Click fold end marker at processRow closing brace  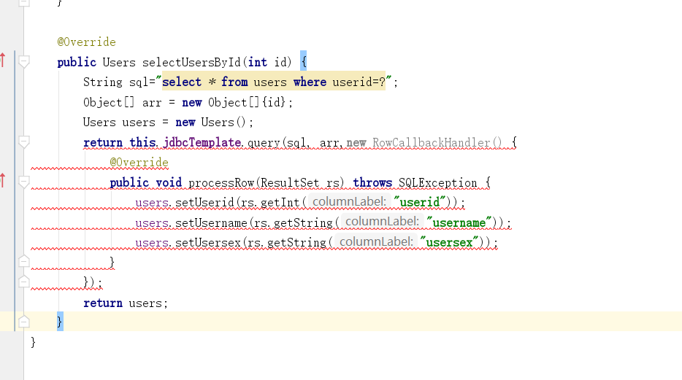click(x=24, y=261)
